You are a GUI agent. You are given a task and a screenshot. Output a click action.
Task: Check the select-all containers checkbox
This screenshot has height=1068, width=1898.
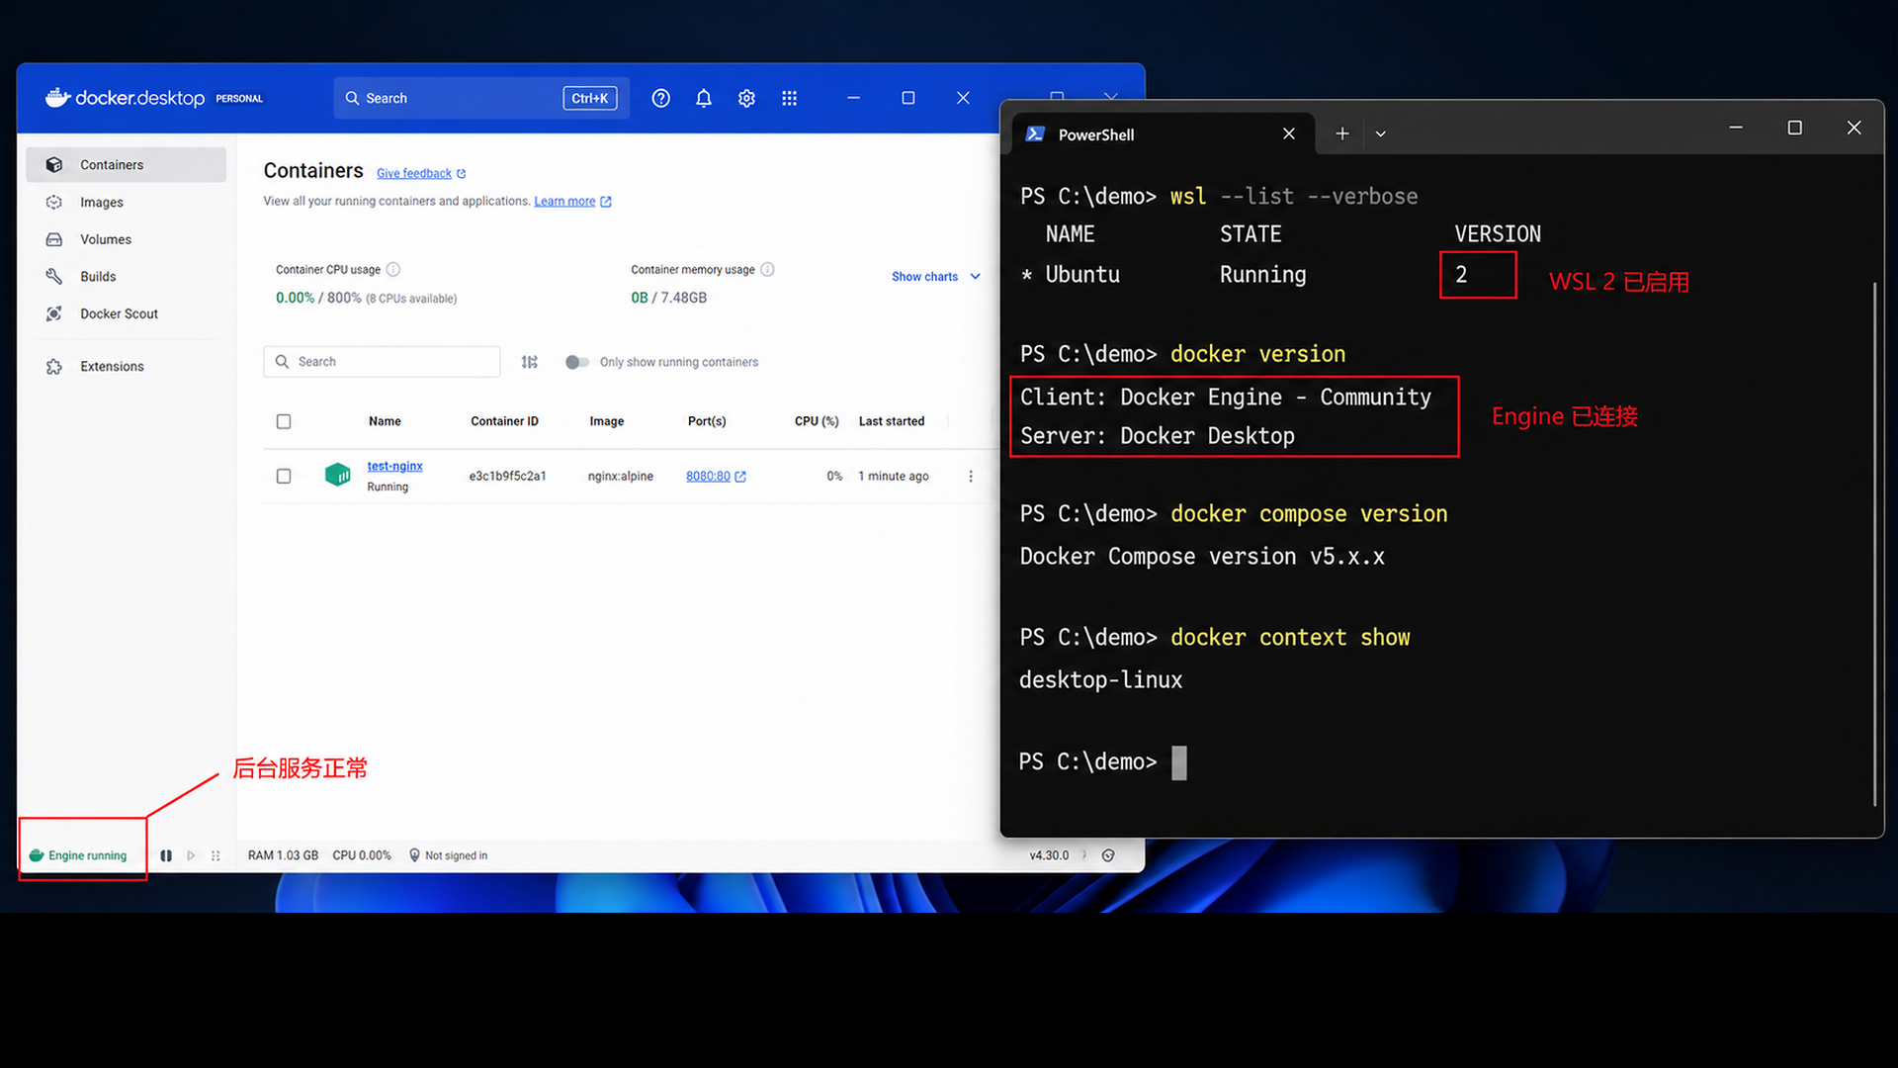point(284,421)
